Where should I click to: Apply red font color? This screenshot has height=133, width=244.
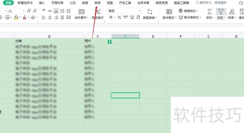(24, 17)
